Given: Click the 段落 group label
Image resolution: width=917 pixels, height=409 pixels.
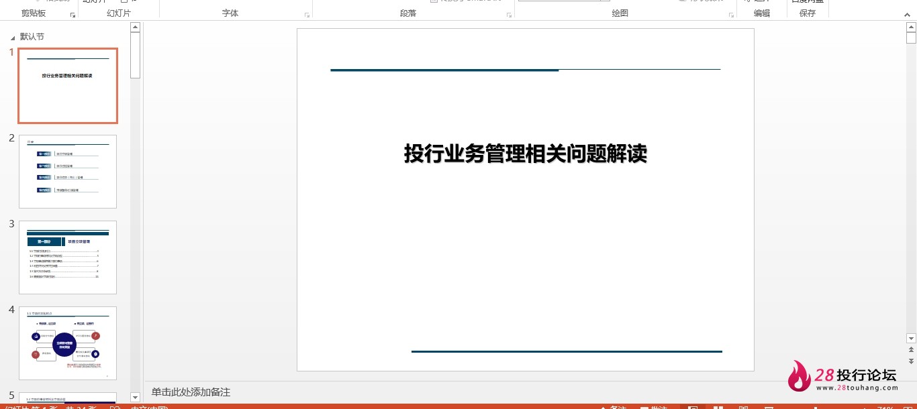Looking at the screenshot, I should pyautogui.click(x=408, y=13).
